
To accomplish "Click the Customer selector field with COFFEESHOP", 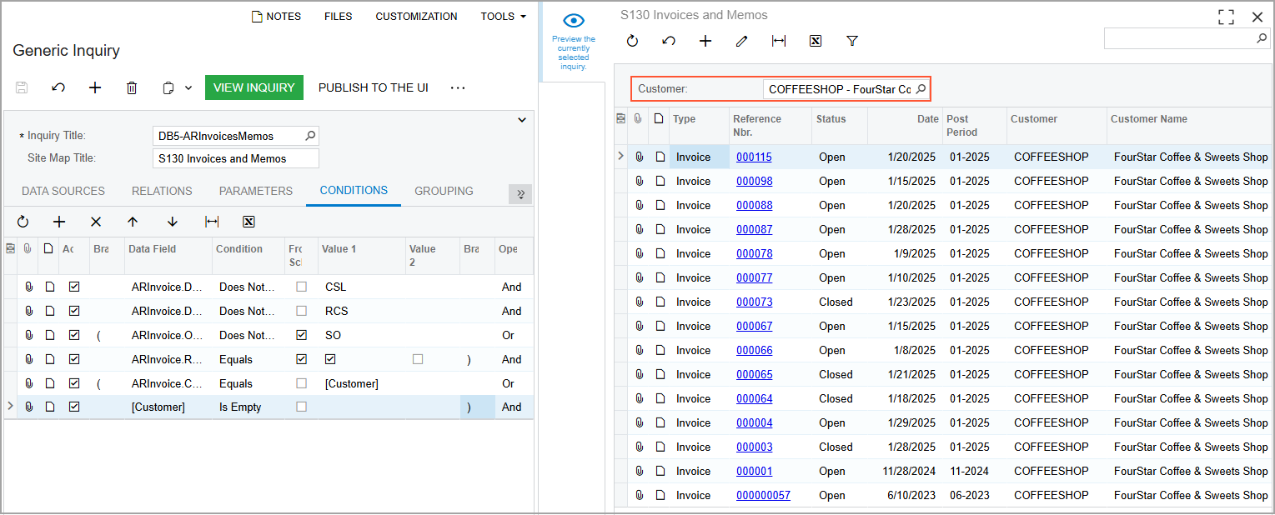I will coord(839,89).
